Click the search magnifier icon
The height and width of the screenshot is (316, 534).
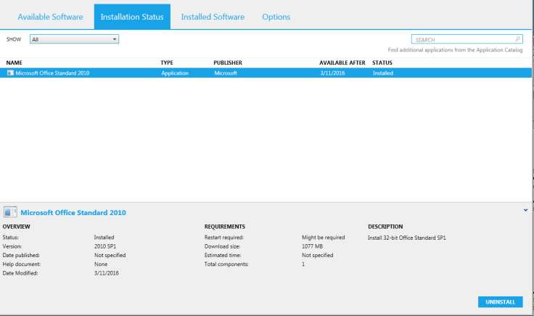pyautogui.click(x=517, y=39)
